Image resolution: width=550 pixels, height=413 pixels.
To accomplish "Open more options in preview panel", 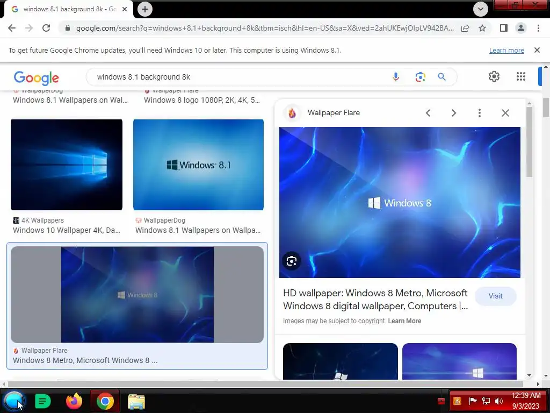I will click(480, 113).
